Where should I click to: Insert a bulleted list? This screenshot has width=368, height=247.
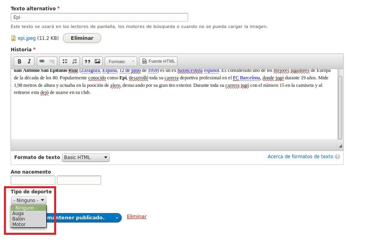pyautogui.click(x=65, y=62)
